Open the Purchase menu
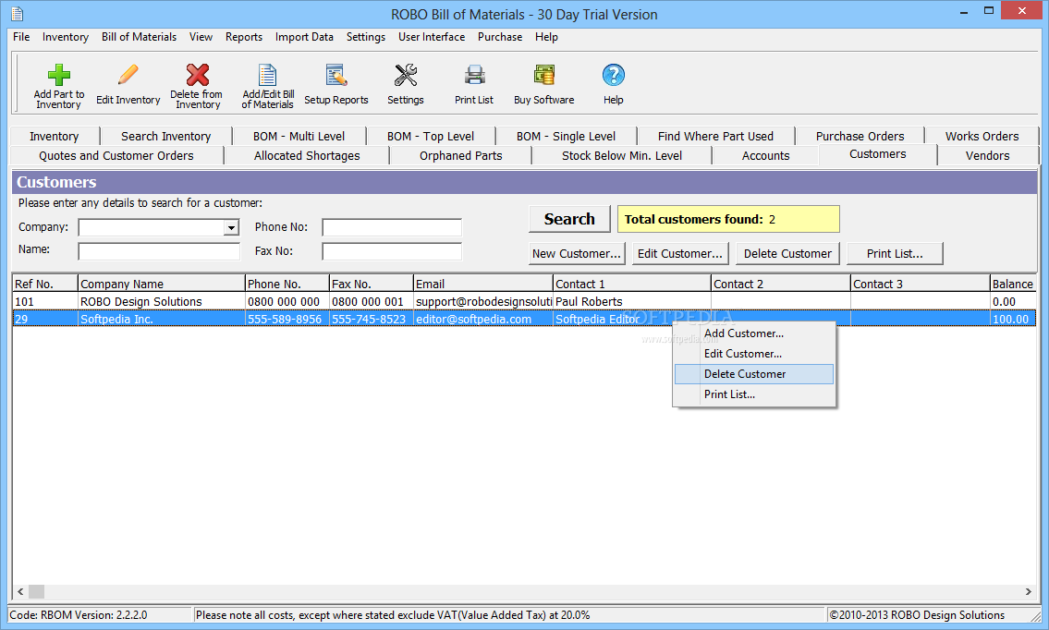 point(500,37)
